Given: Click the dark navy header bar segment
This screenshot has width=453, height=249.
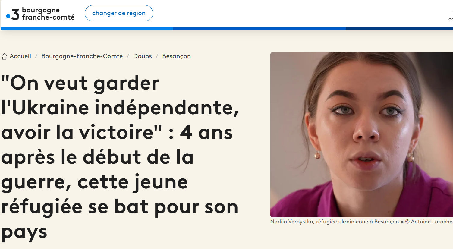Looking at the screenshot, I should point(399,29).
